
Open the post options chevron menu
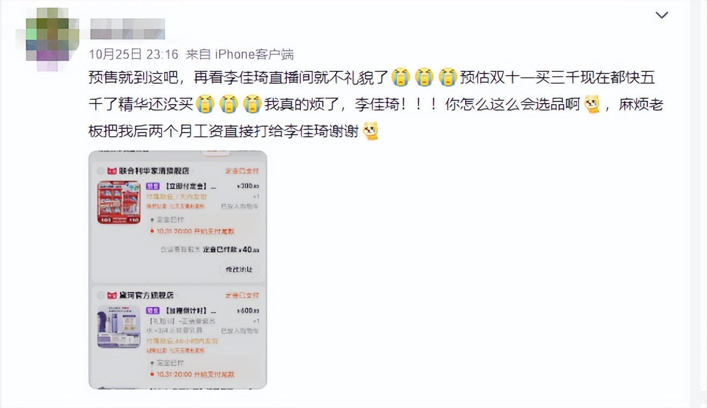[x=662, y=15]
